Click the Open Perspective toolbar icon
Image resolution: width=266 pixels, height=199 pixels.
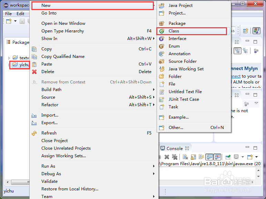point(246,31)
